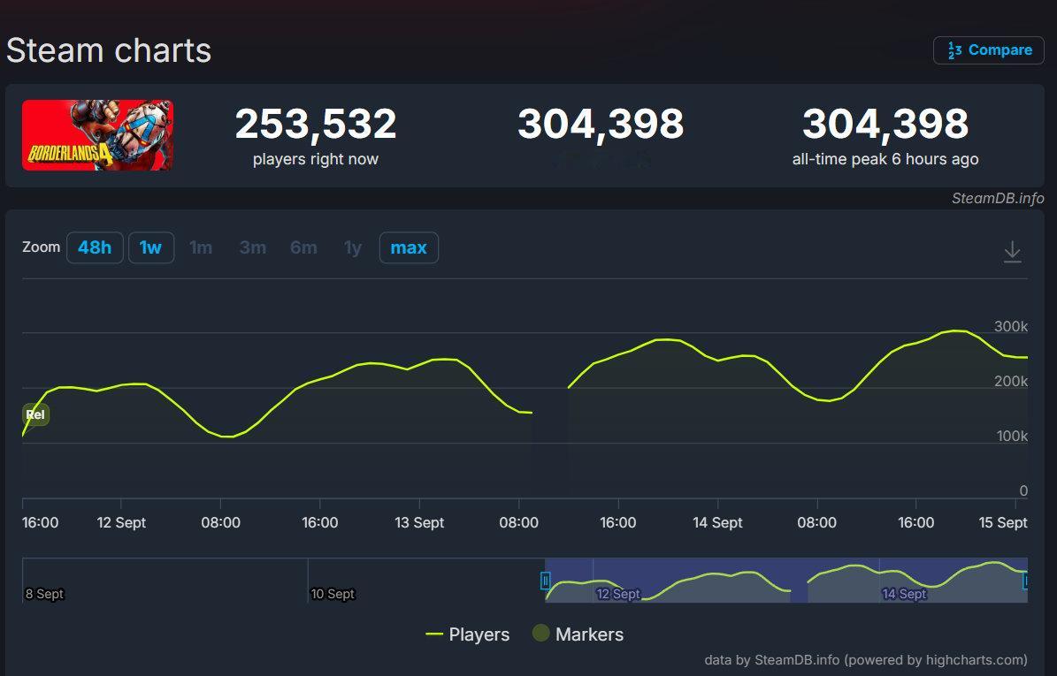Toggle the Players series in legend

point(467,634)
